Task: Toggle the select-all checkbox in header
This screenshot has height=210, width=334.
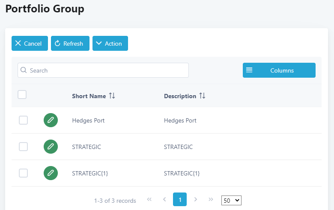Action: coord(22,95)
